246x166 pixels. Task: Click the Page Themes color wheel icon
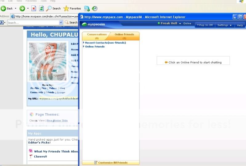pyautogui.click(x=32, y=114)
